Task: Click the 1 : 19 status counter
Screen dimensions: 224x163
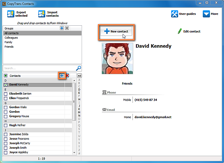Action: tap(41, 159)
